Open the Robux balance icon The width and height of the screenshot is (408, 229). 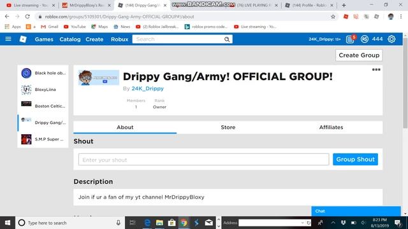[x=364, y=39]
